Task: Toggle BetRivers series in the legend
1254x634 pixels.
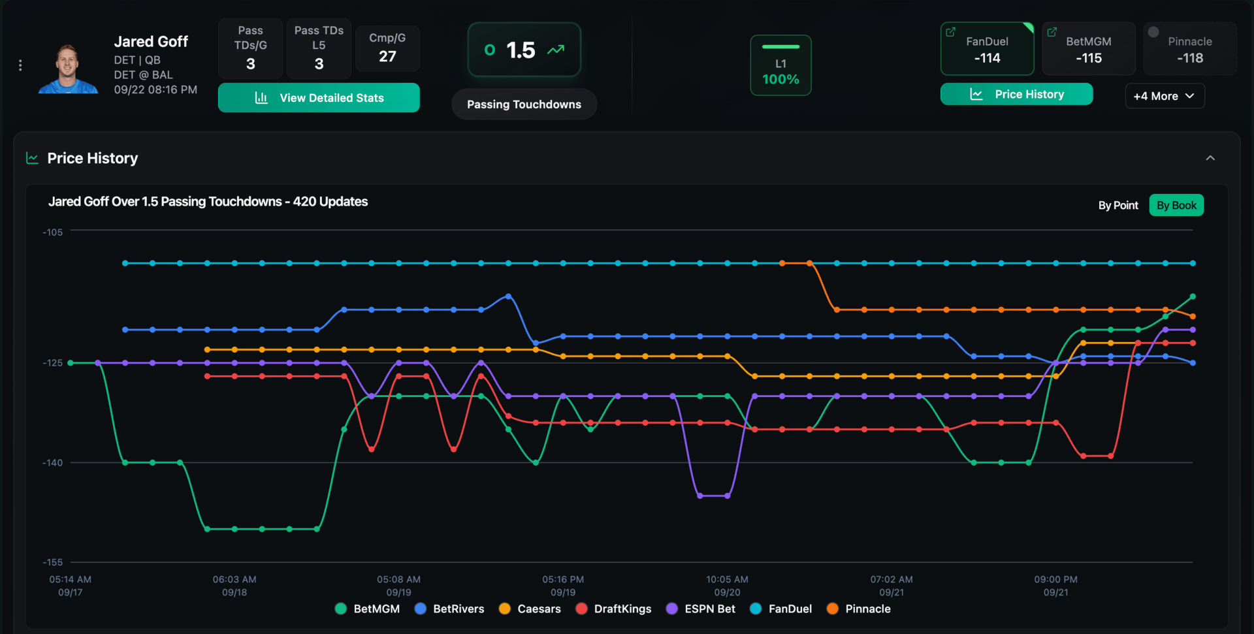Action: click(x=449, y=609)
